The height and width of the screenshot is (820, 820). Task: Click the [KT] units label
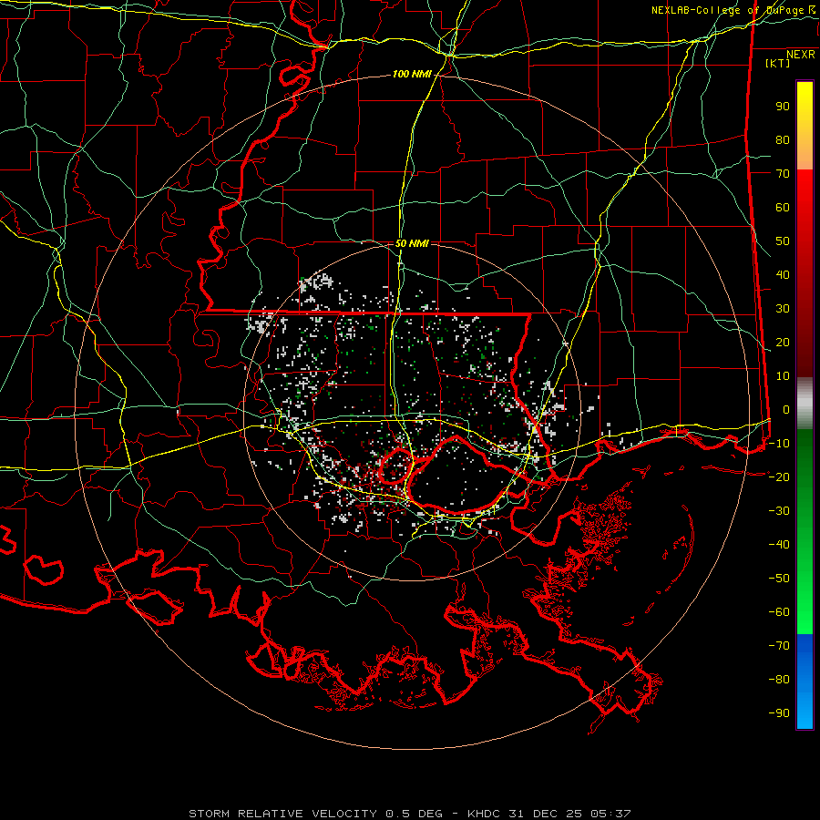[x=778, y=63]
